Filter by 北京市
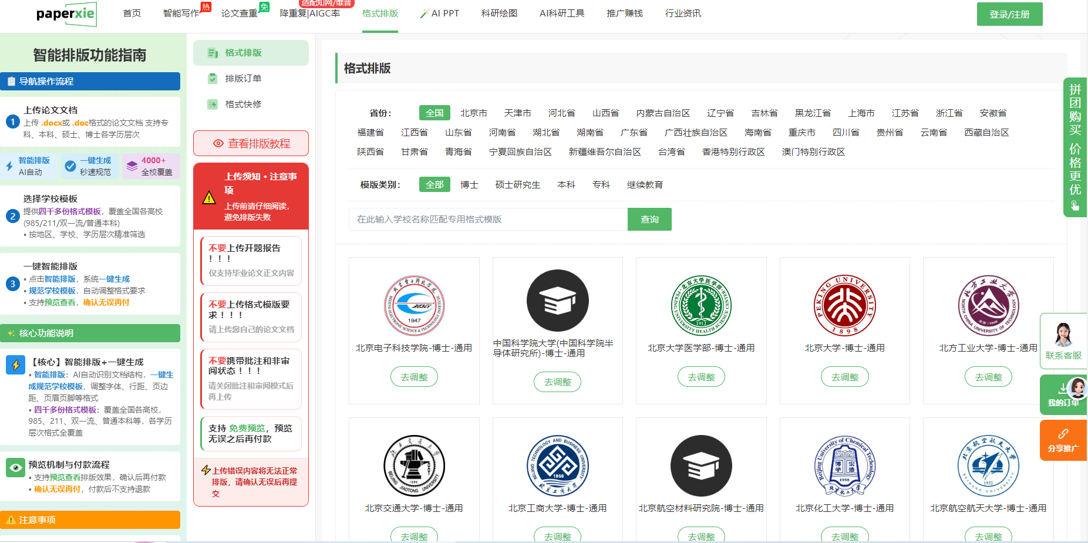The width and height of the screenshot is (1088, 543). point(474,113)
